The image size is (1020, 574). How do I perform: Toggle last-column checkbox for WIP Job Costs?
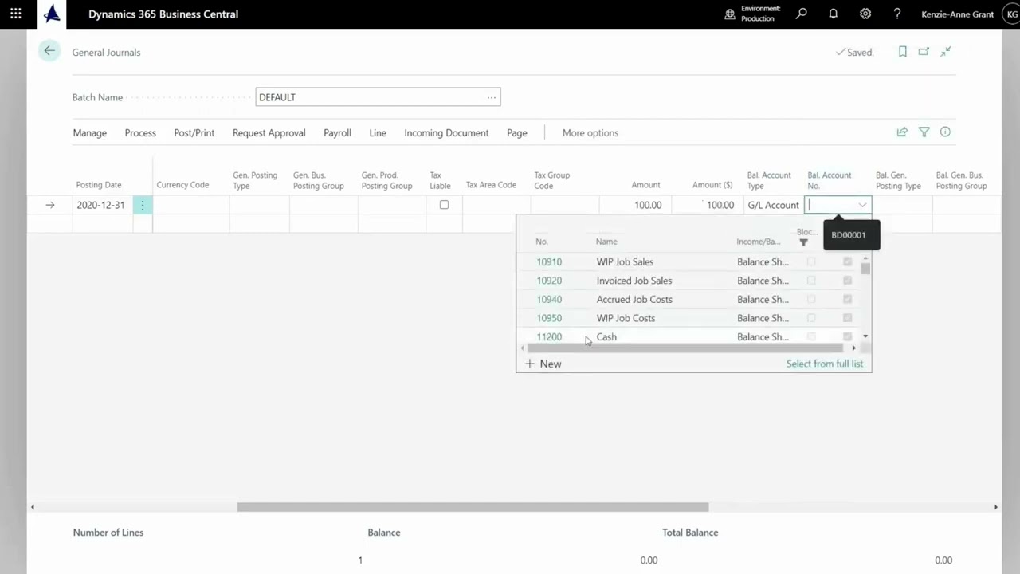847,318
